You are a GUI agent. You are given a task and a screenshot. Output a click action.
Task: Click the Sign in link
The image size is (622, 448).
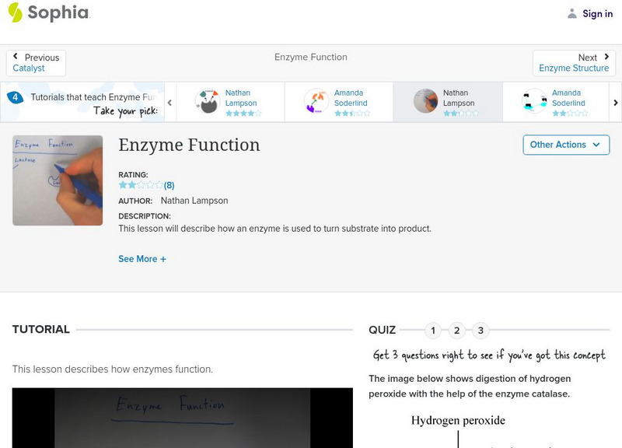tap(597, 13)
